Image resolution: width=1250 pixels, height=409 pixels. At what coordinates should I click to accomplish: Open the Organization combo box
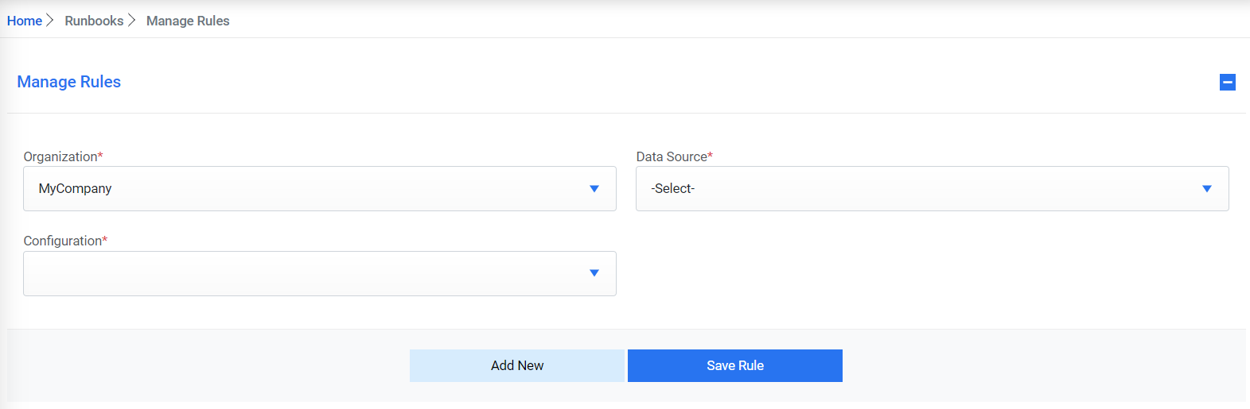pyautogui.click(x=318, y=189)
